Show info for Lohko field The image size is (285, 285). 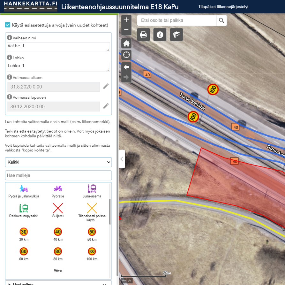(10, 57)
